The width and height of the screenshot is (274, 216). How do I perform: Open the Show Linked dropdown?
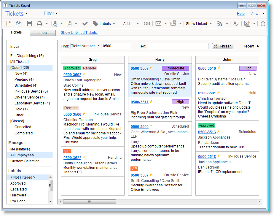199,24
